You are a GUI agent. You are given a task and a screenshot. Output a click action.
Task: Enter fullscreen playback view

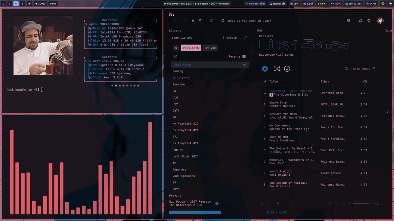[383, 203]
